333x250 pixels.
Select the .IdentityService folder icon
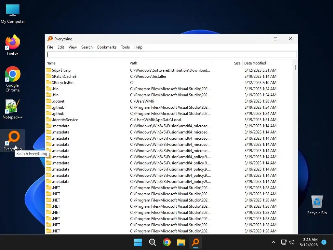(x=49, y=119)
